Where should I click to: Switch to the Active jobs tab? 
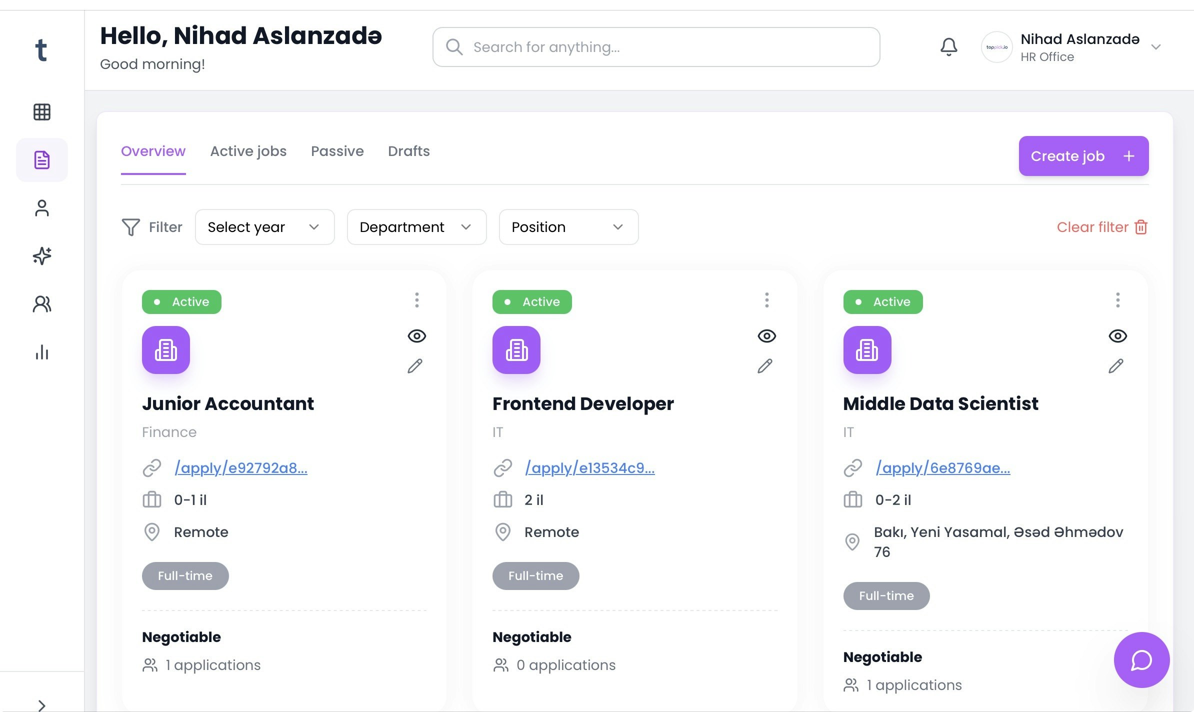pos(248,151)
